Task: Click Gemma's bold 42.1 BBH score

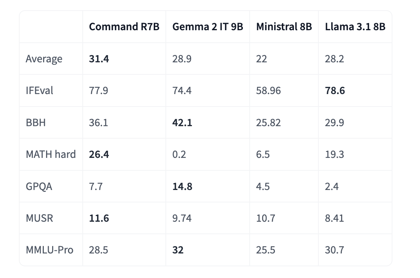Action: click(182, 122)
